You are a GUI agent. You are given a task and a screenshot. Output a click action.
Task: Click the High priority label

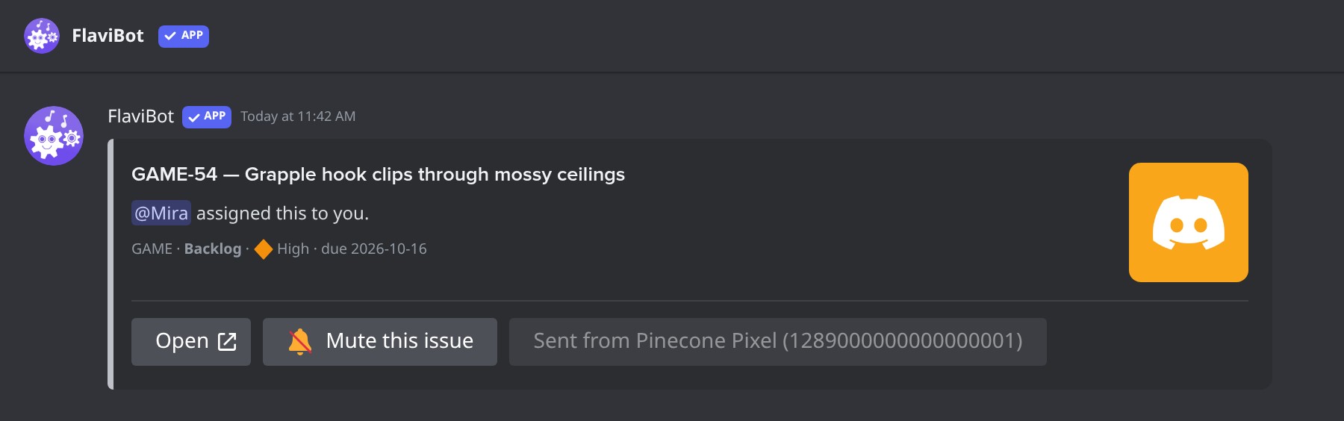coord(293,249)
